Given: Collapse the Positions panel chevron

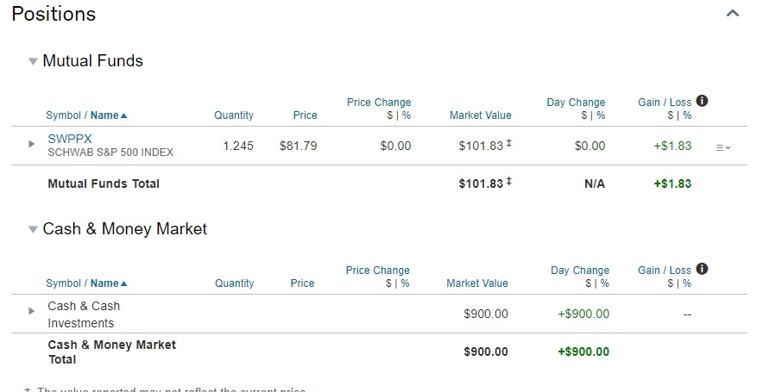Looking at the screenshot, I should (x=733, y=14).
